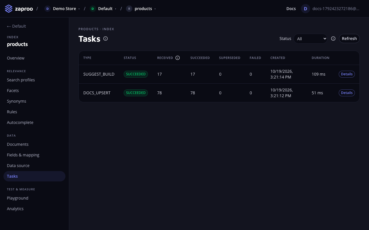Screen dimensions: 369x230
Task: Click the 3:21:12 PM created timestamp
Action: pyautogui.click(x=282, y=93)
